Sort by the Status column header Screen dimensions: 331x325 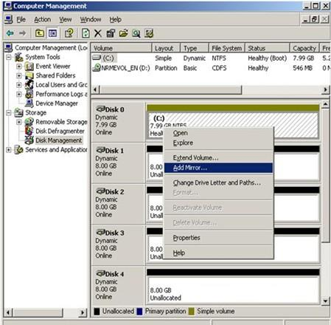268,48
